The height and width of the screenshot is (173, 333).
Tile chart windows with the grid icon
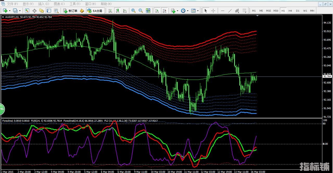click(x=148, y=11)
